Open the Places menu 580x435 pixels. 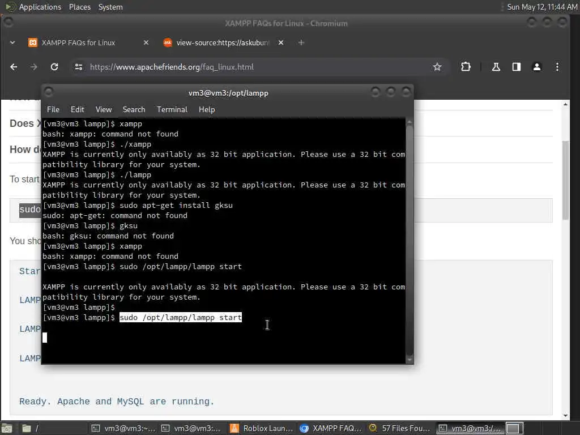coord(80,7)
